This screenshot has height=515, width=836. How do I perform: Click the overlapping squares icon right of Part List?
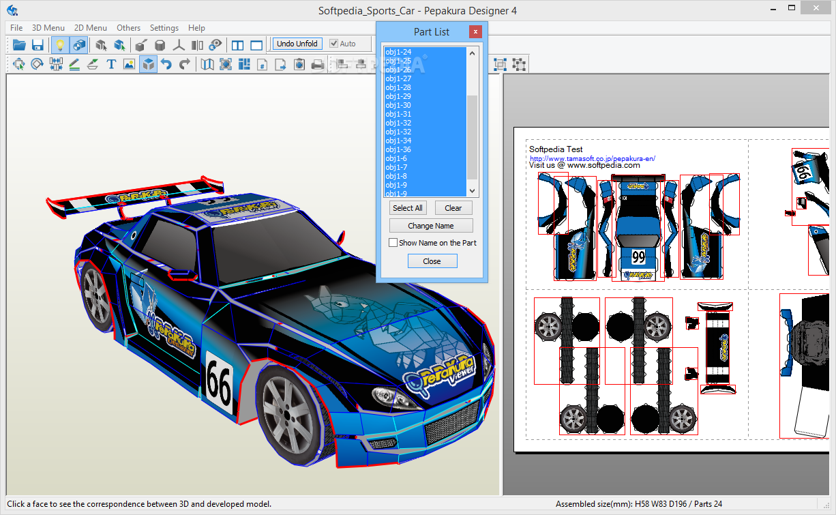coord(501,64)
